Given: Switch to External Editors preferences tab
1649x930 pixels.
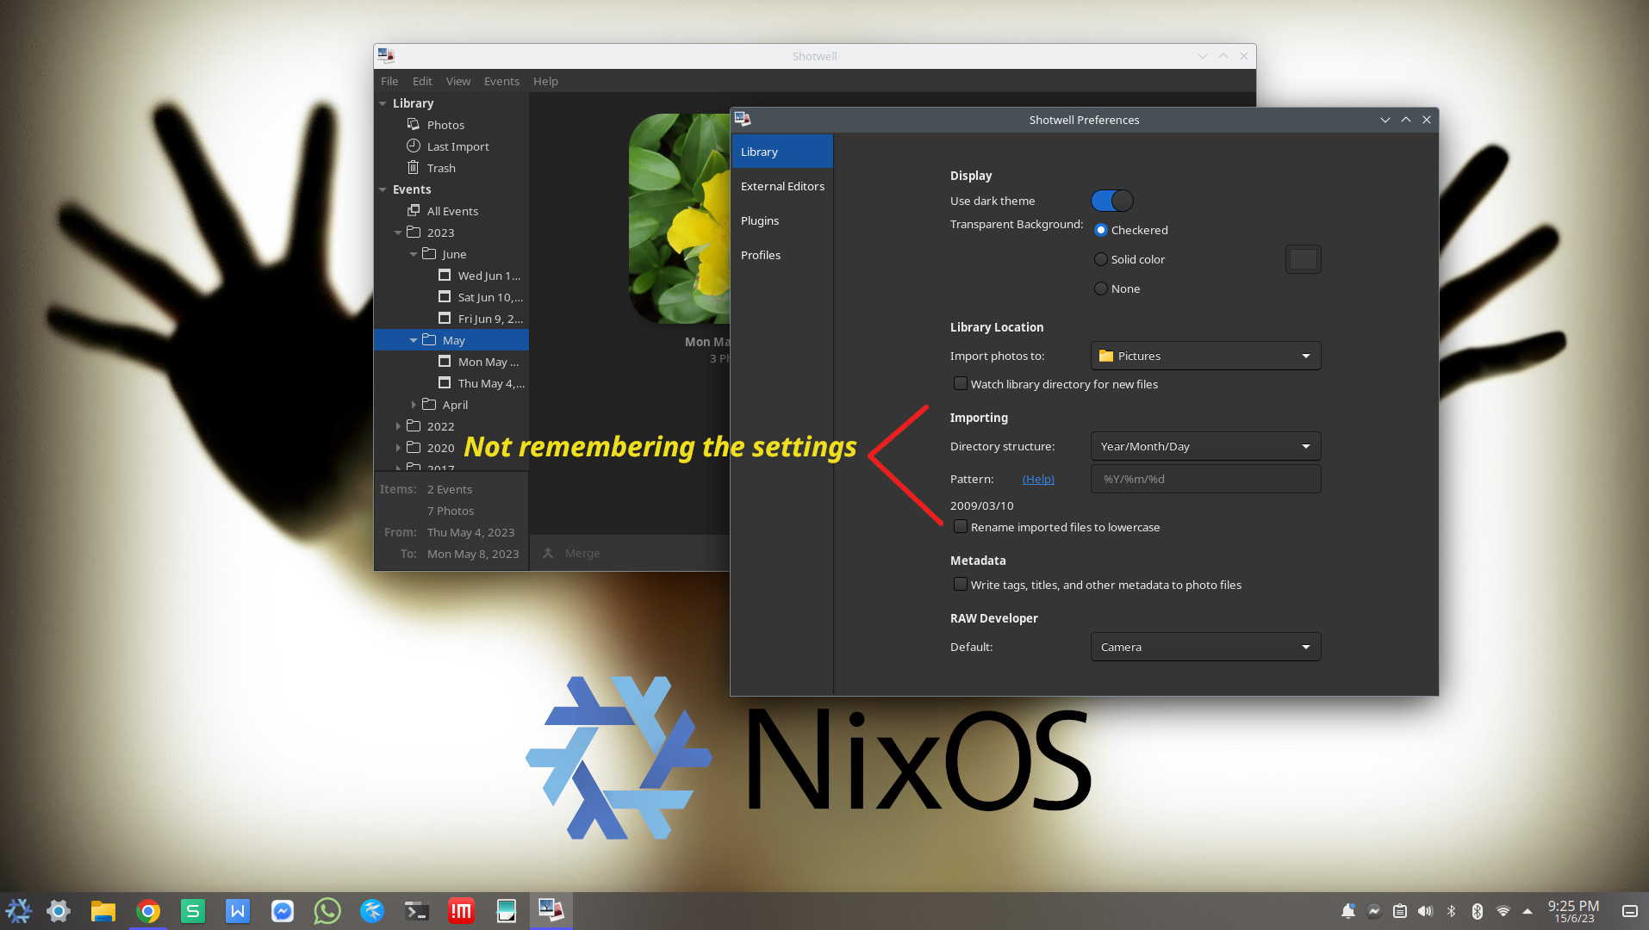Looking at the screenshot, I should (782, 186).
